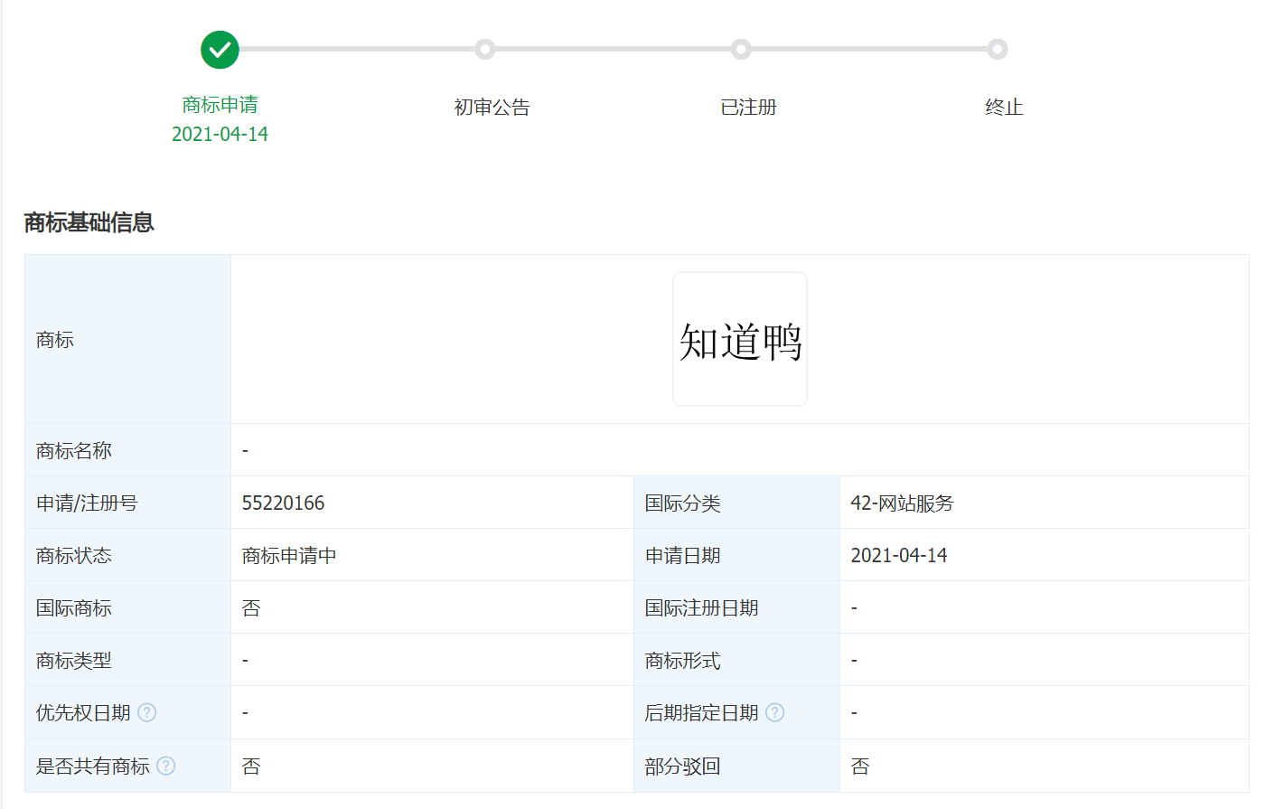
Task: Click the 国际商标 label cell
Action: 127,607
